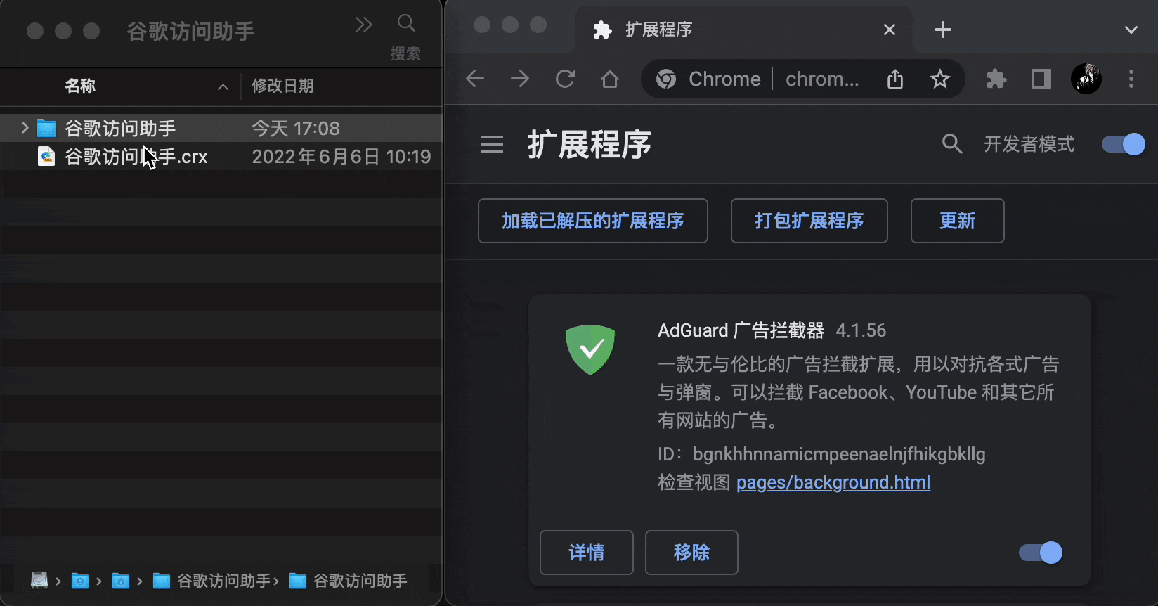This screenshot has height=606, width=1158.
Task: Go to Chrome home page icon
Action: [x=610, y=79]
